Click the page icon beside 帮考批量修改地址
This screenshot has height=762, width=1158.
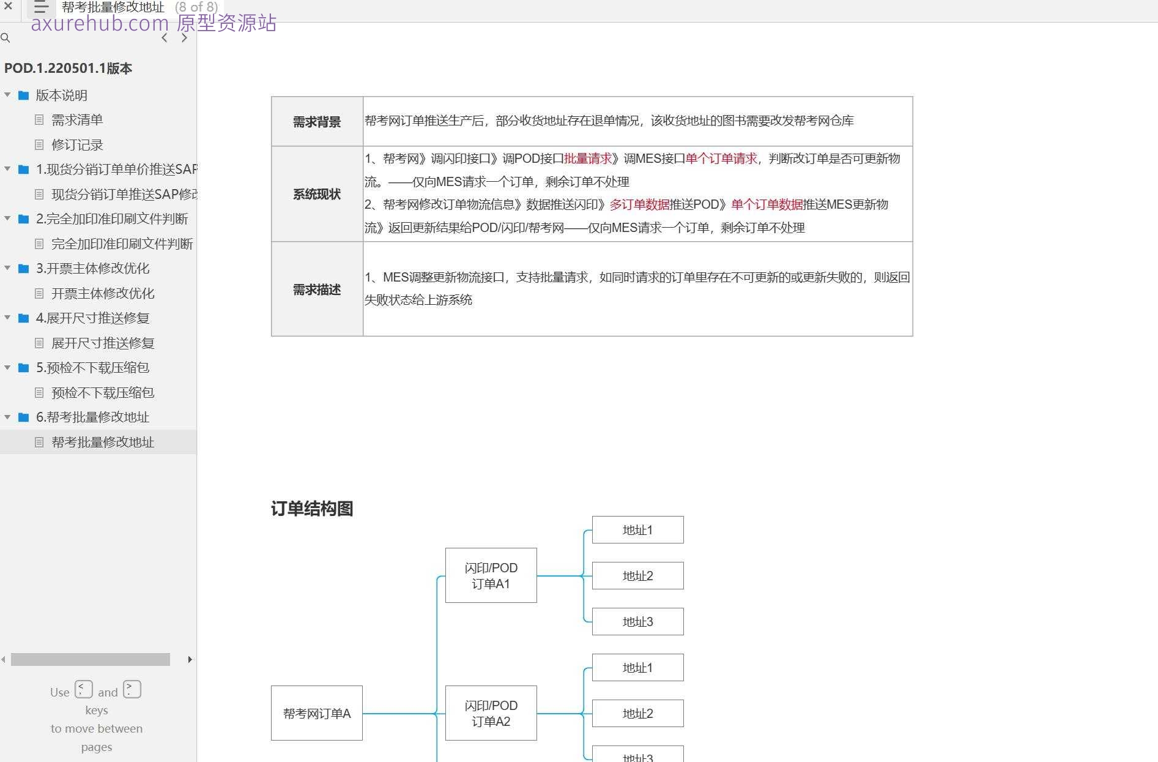click(39, 442)
